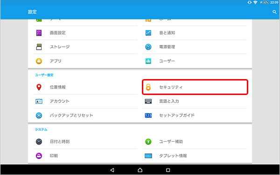Tap the orange セキュリティ padlock icon
Screen dimensions: 280x175
(148, 87)
